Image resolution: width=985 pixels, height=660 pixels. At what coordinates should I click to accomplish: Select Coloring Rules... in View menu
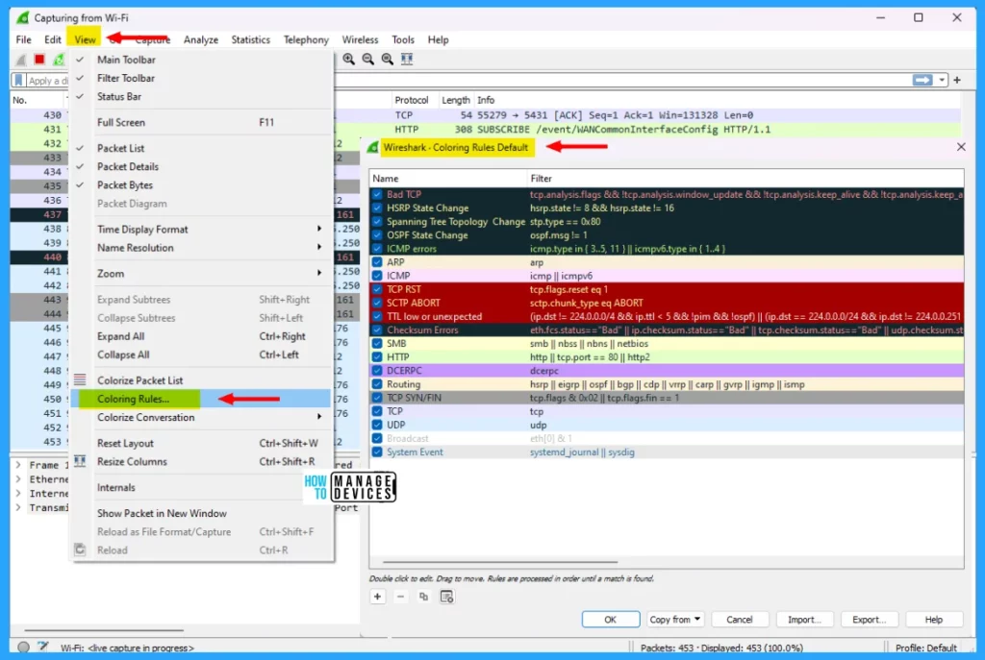[x=202, y=399]
